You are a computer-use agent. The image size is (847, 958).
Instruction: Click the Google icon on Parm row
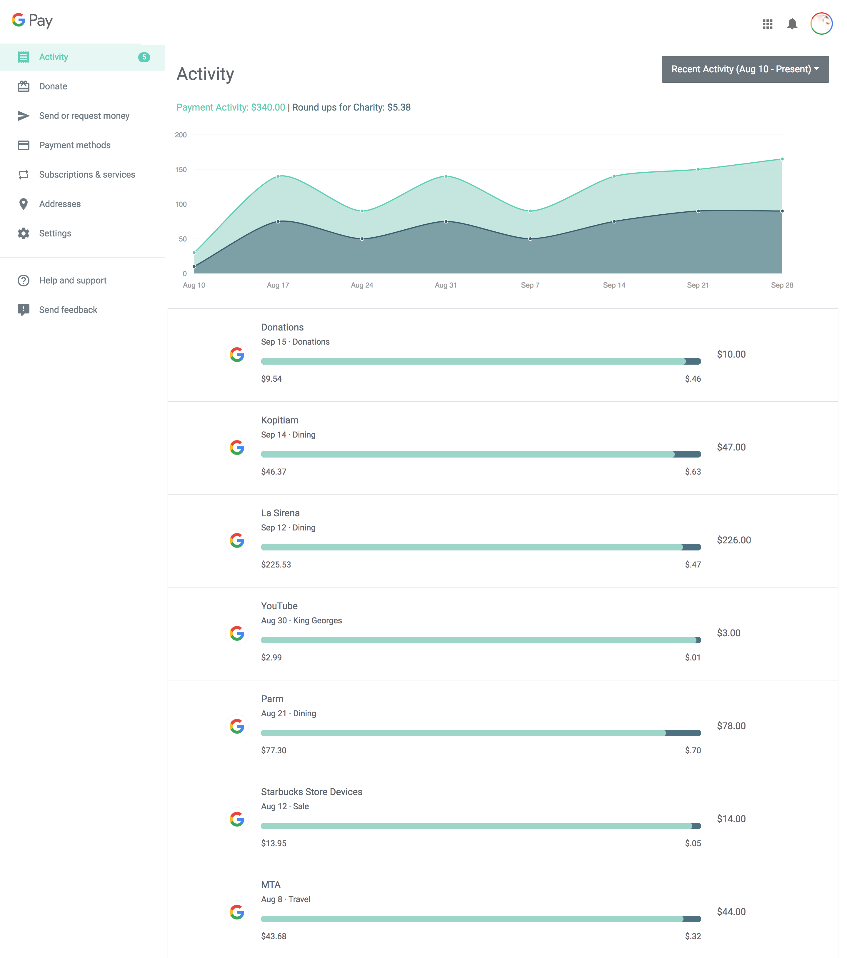click(237, 726)
